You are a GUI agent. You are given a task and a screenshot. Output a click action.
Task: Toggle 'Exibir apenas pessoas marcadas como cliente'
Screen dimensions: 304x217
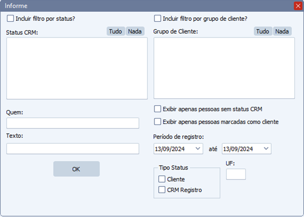(158, 122)
